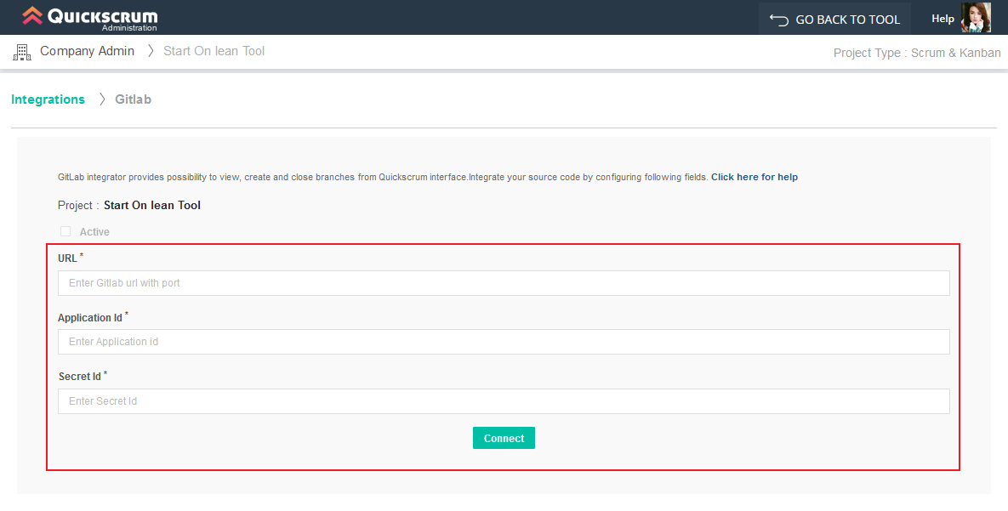Screen dimensions: 1008x511
Task: Focus the Gitlab URL input field
Action: 504,283
